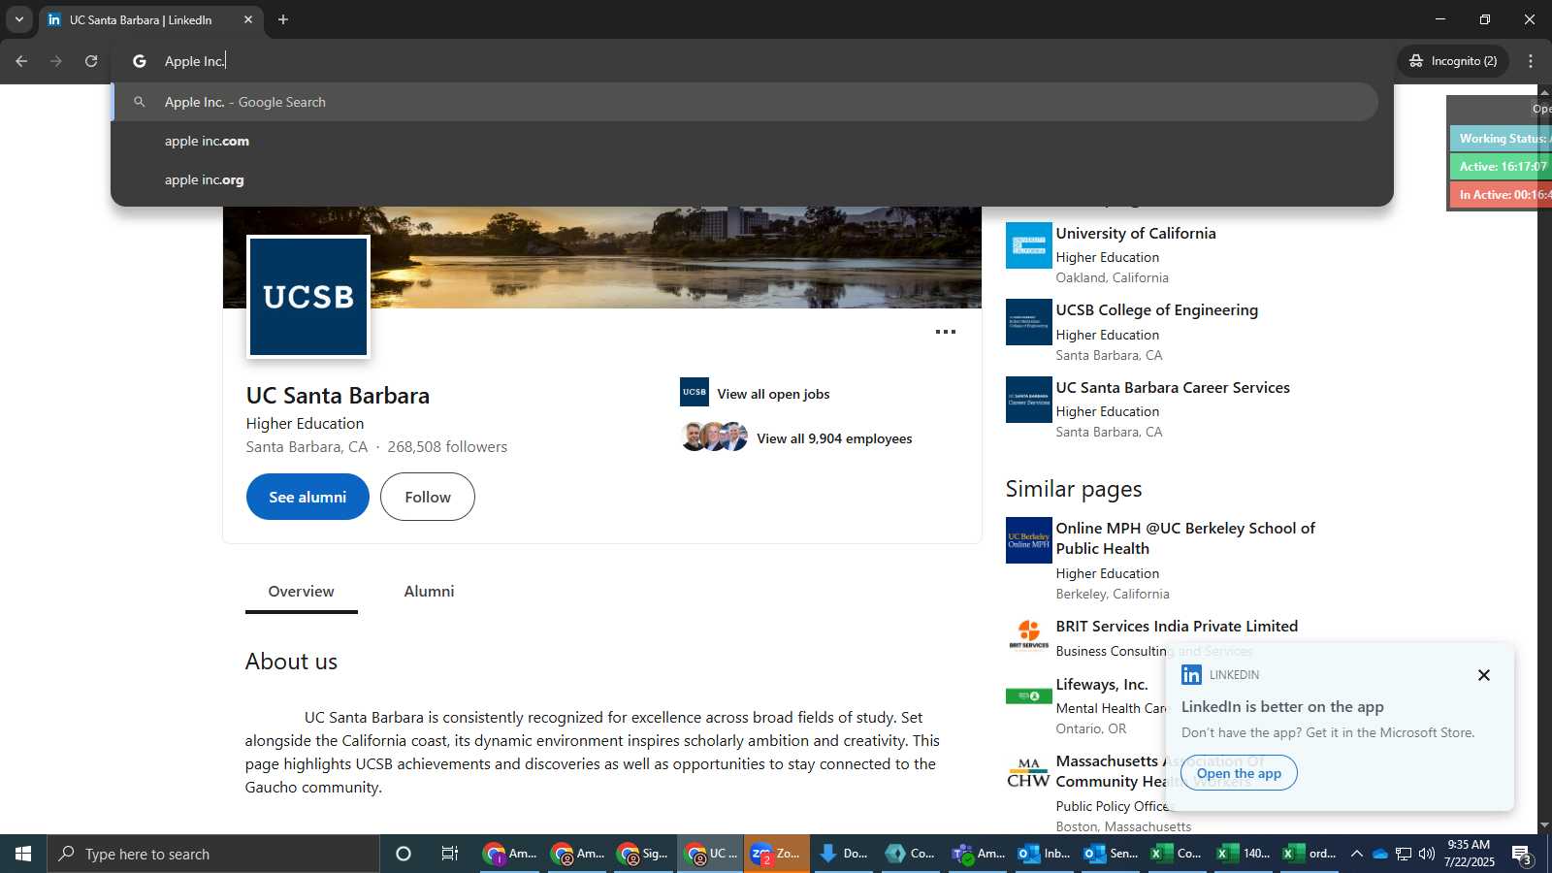Click the UC Berkeley Online MPH logo
This screenshot has height=873, width=1552.
[x=1029, y=540]
